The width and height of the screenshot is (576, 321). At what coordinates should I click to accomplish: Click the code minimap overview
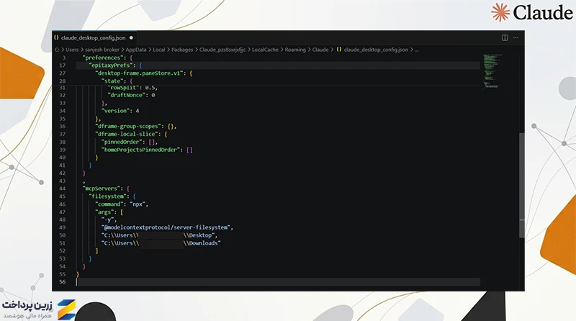(x=492, y=71)
